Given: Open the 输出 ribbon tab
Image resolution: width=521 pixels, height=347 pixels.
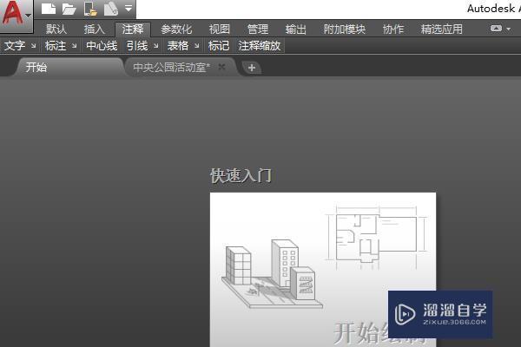Looking at the screenshot, I should pos(296,29).
